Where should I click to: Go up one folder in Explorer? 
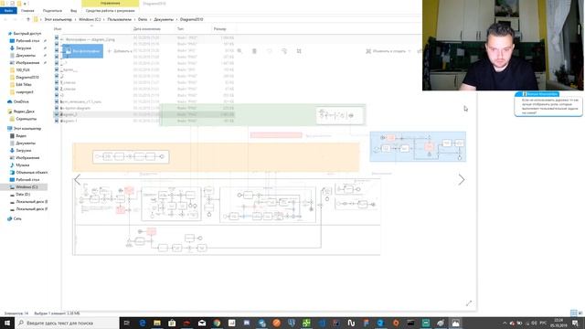(28, 19)
